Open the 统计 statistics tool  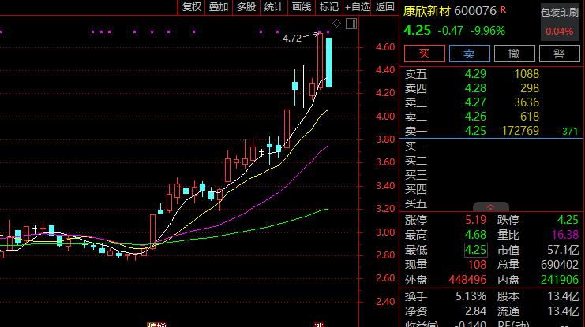[273, 7]
